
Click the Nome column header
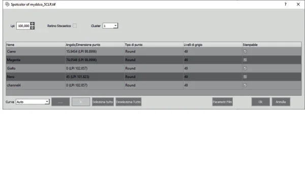pyautogui.click(x=36, y=45)
